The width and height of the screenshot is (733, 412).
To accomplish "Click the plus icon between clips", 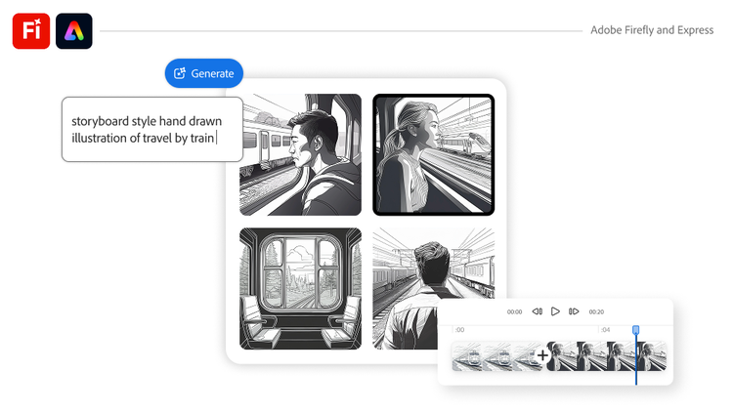I will [x=542, y=355].
